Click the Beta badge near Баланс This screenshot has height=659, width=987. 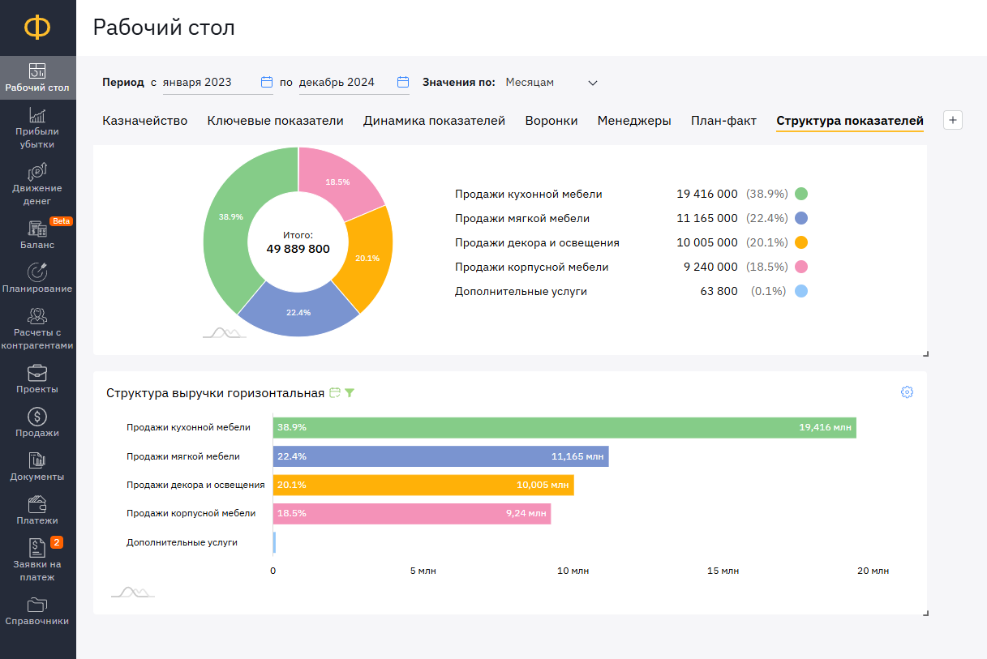[61, 220]
